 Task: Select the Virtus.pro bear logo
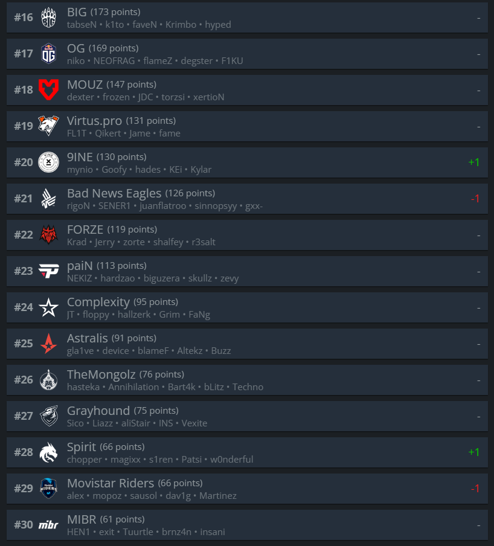(48, 126)
